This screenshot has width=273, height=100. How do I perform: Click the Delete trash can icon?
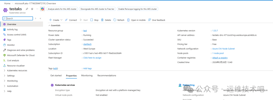click(102, 20)
